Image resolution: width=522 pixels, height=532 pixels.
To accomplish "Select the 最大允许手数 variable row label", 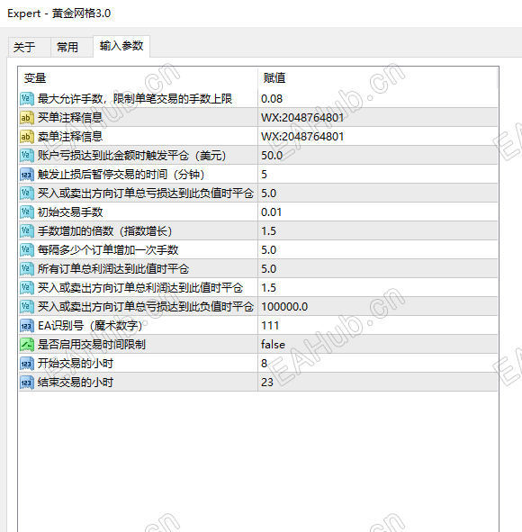I will (x=135, y=99).
